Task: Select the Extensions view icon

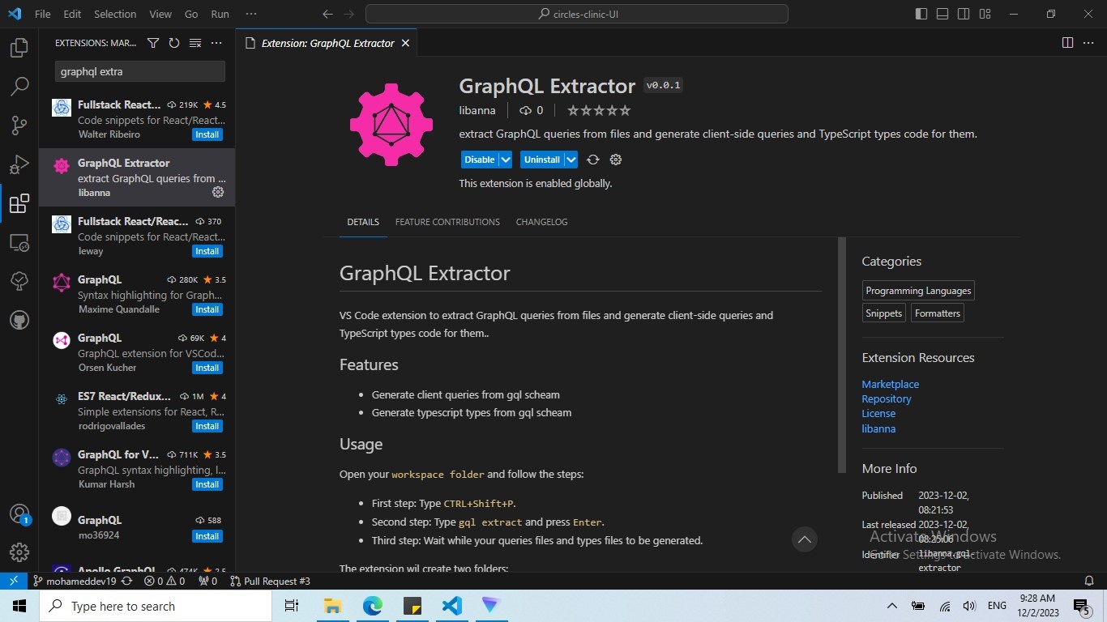Action: pos(19,203)
